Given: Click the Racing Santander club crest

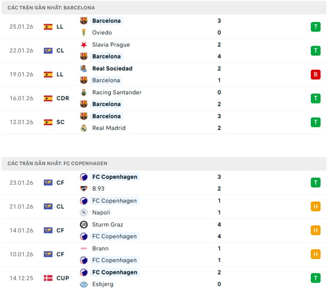Looking at the screenshot, I should coord(84,93).
